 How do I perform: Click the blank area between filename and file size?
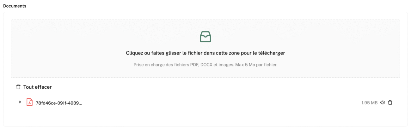(221, 103)
